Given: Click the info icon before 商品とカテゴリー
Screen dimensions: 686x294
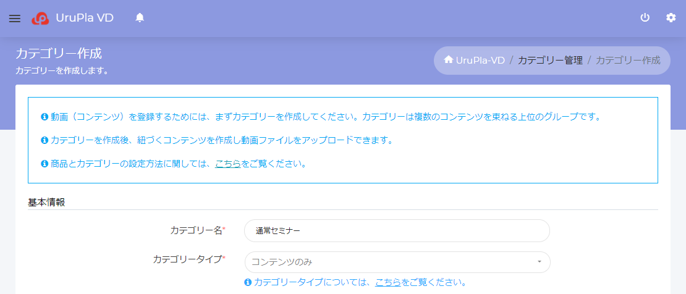Looking at the screenshot, I should coord(44,164).
